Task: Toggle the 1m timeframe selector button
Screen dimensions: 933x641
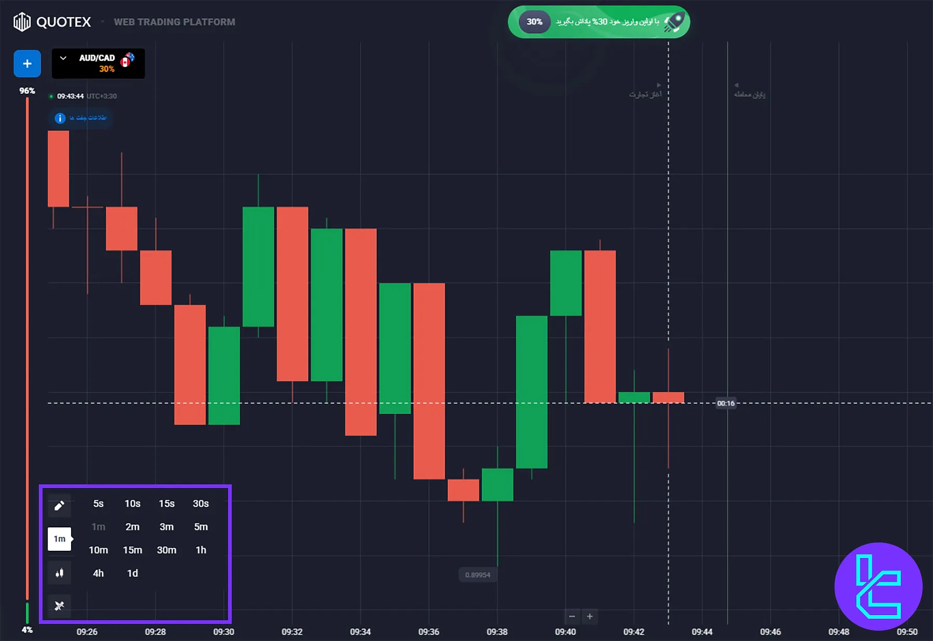Action: click(x=59, y=539)
